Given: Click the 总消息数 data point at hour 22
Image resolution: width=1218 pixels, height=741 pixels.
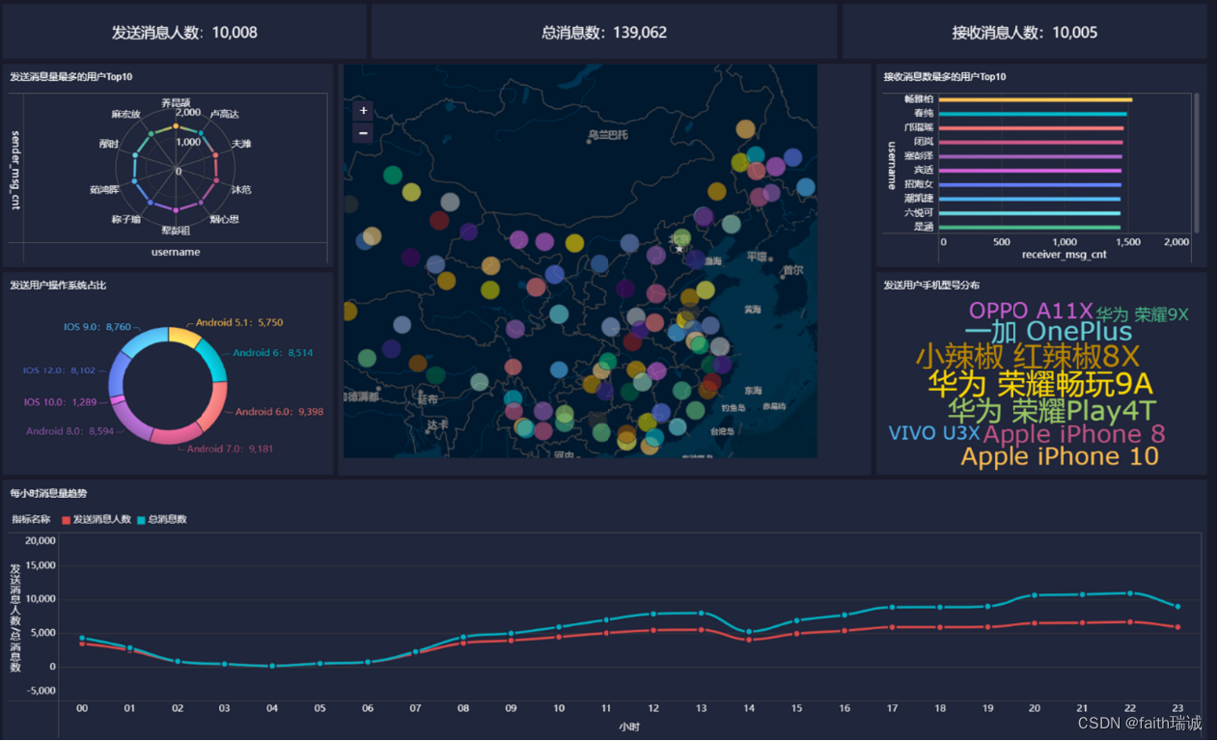Looking at the screenshot, I should pos(1129,593).
